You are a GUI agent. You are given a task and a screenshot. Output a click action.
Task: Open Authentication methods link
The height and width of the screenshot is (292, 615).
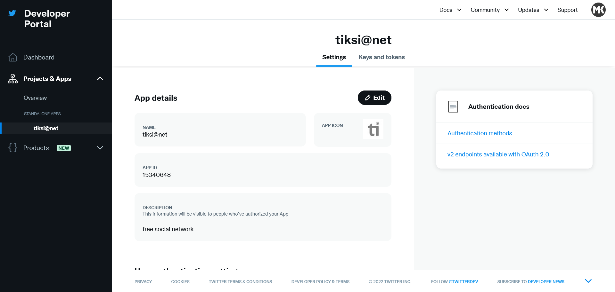480,133
